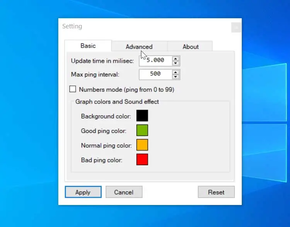Pick the orange Normal ping color swatch
This screenshot has height=227, width=290.
pyautogui.click(x=142, y=145)
